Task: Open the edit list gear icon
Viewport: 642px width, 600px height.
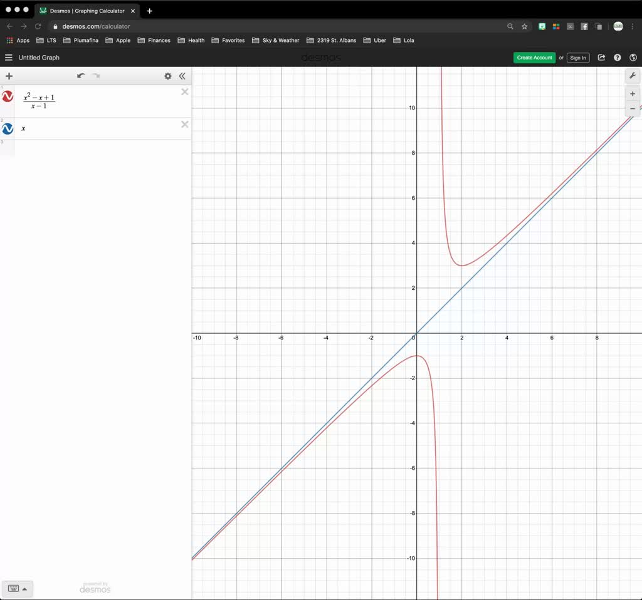Action: tap(167, 76)
